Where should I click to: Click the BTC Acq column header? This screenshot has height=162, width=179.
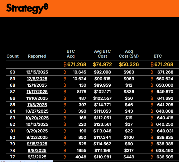point(71,54)
